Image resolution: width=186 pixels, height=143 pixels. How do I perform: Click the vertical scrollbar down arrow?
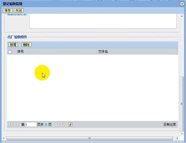[182, 133]
